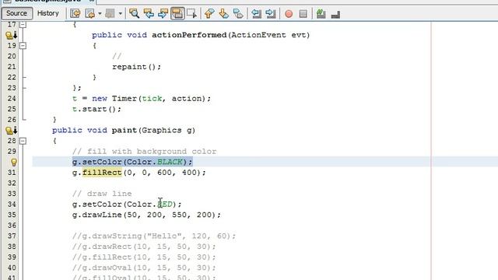Stop Macro Recording square icon
The height and width of the screenshot is (280, 498).
tap(303, 14)
